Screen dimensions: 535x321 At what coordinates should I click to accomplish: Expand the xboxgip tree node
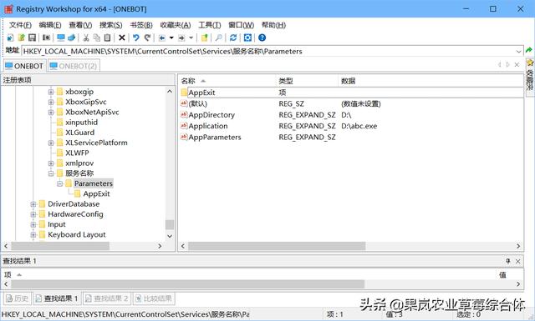click(x=51, y=92)
